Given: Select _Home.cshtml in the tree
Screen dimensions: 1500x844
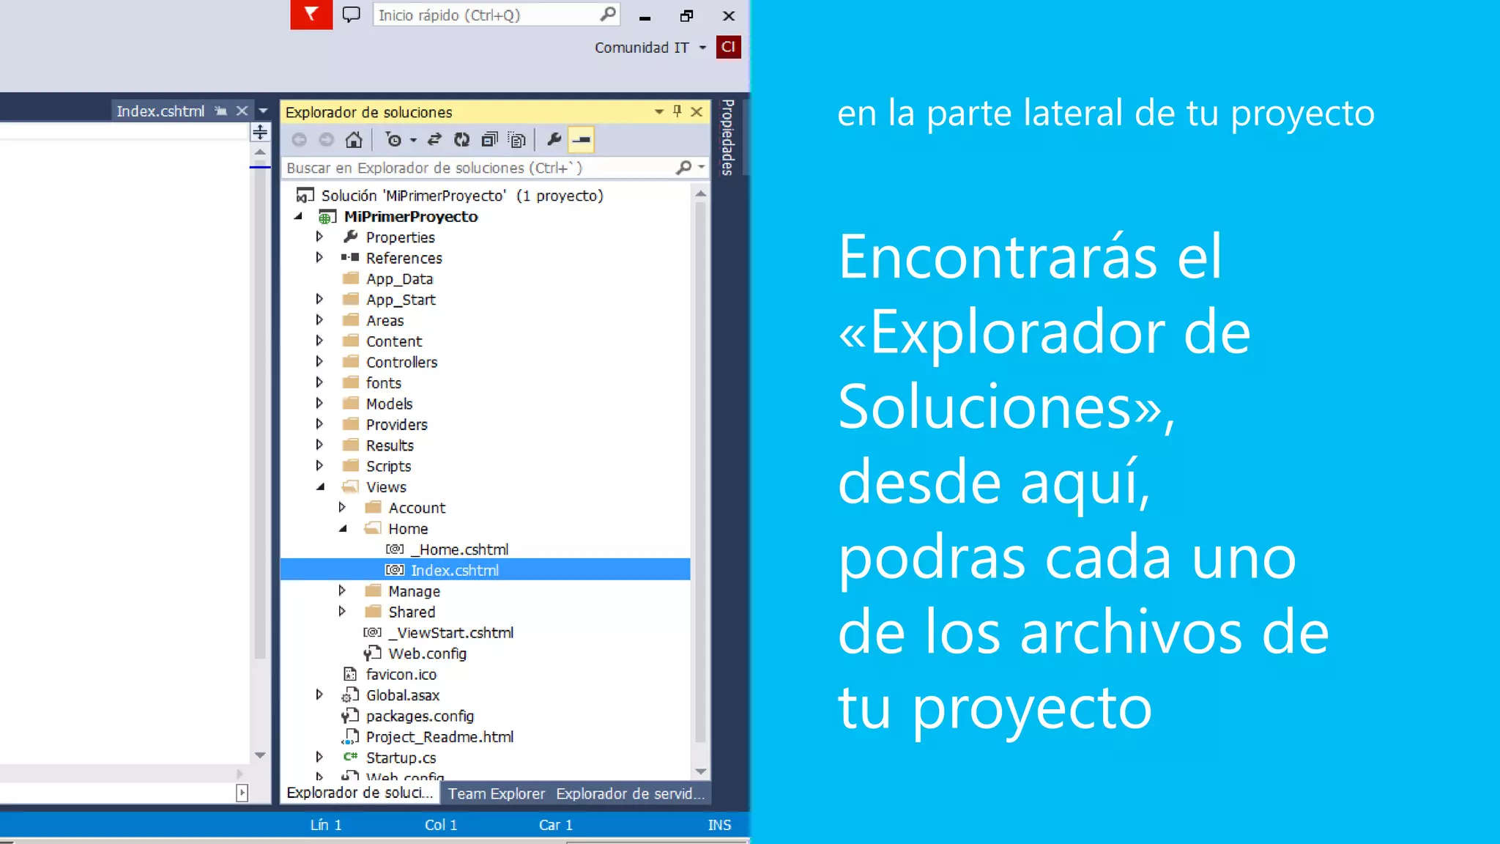Looking at the screenshot, I should coord(459,549).
